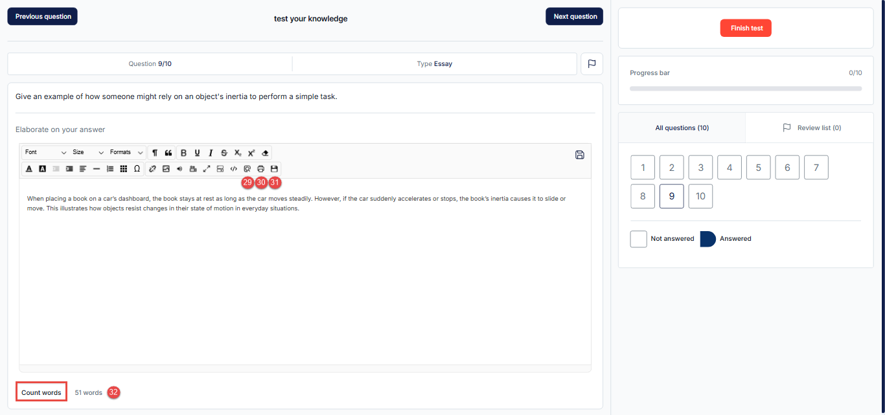Switch to the Review list tab
Viewport: 885px width, 415px height.
[x=812, y=128]
